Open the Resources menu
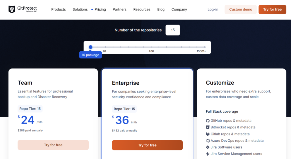 tap(142, 9)
